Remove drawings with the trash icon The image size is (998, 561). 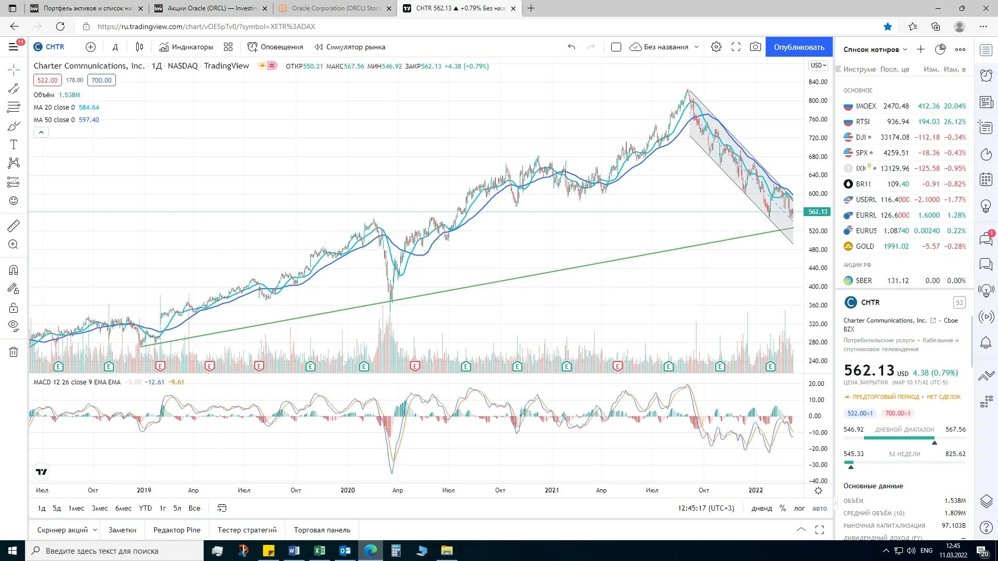point(14,352)
